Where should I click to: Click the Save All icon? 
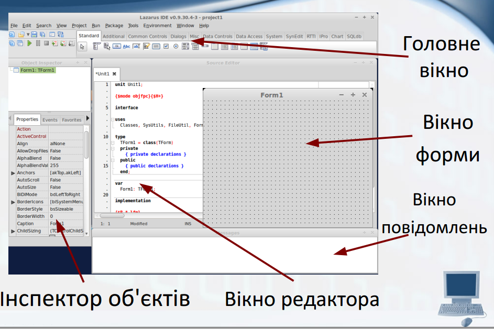coord(42,35)
